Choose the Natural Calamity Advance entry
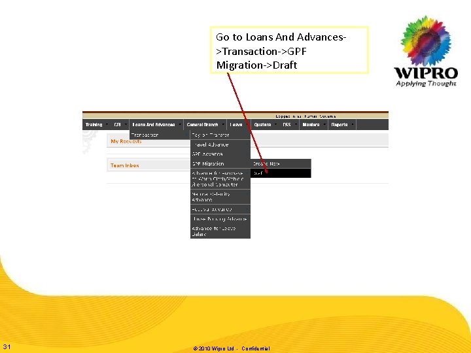Image resolution: width=471 pixels, height=353 pixels. tap(220, 197)
